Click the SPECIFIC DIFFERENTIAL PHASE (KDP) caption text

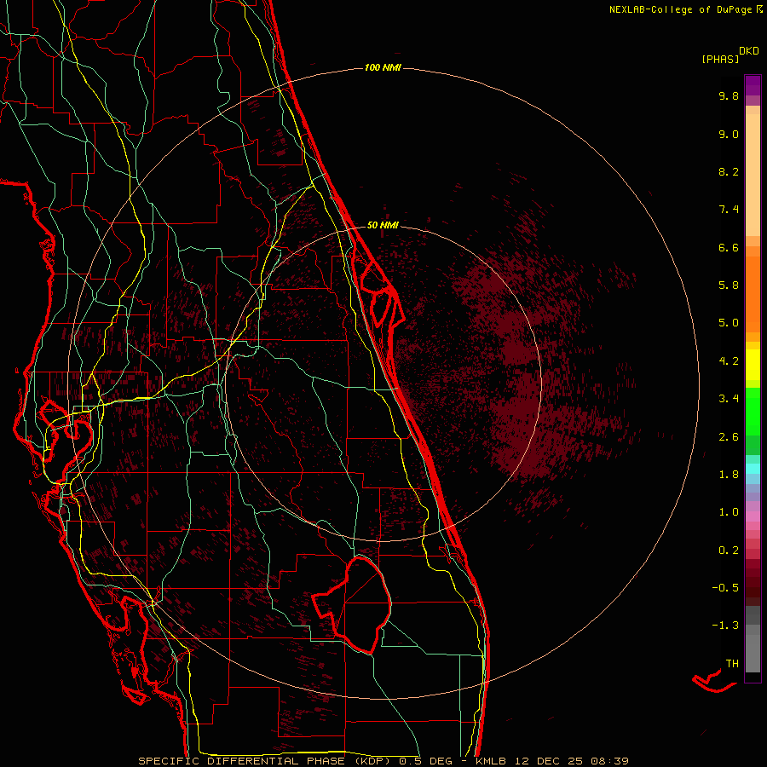[266, 761]
